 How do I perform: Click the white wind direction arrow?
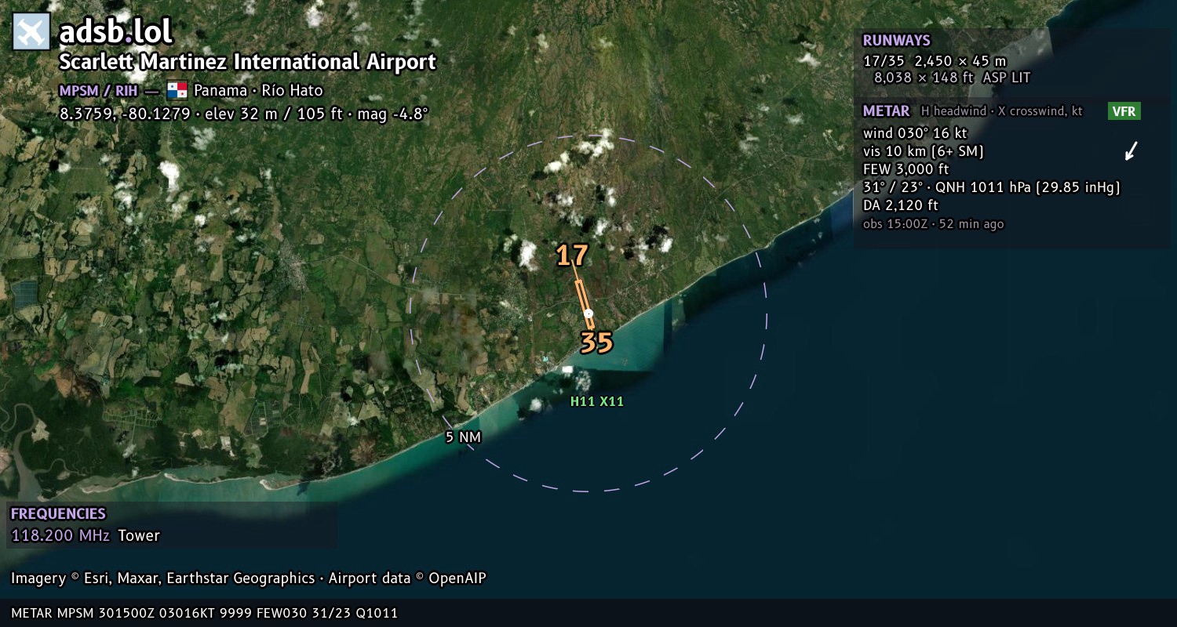click(1131, 150)
